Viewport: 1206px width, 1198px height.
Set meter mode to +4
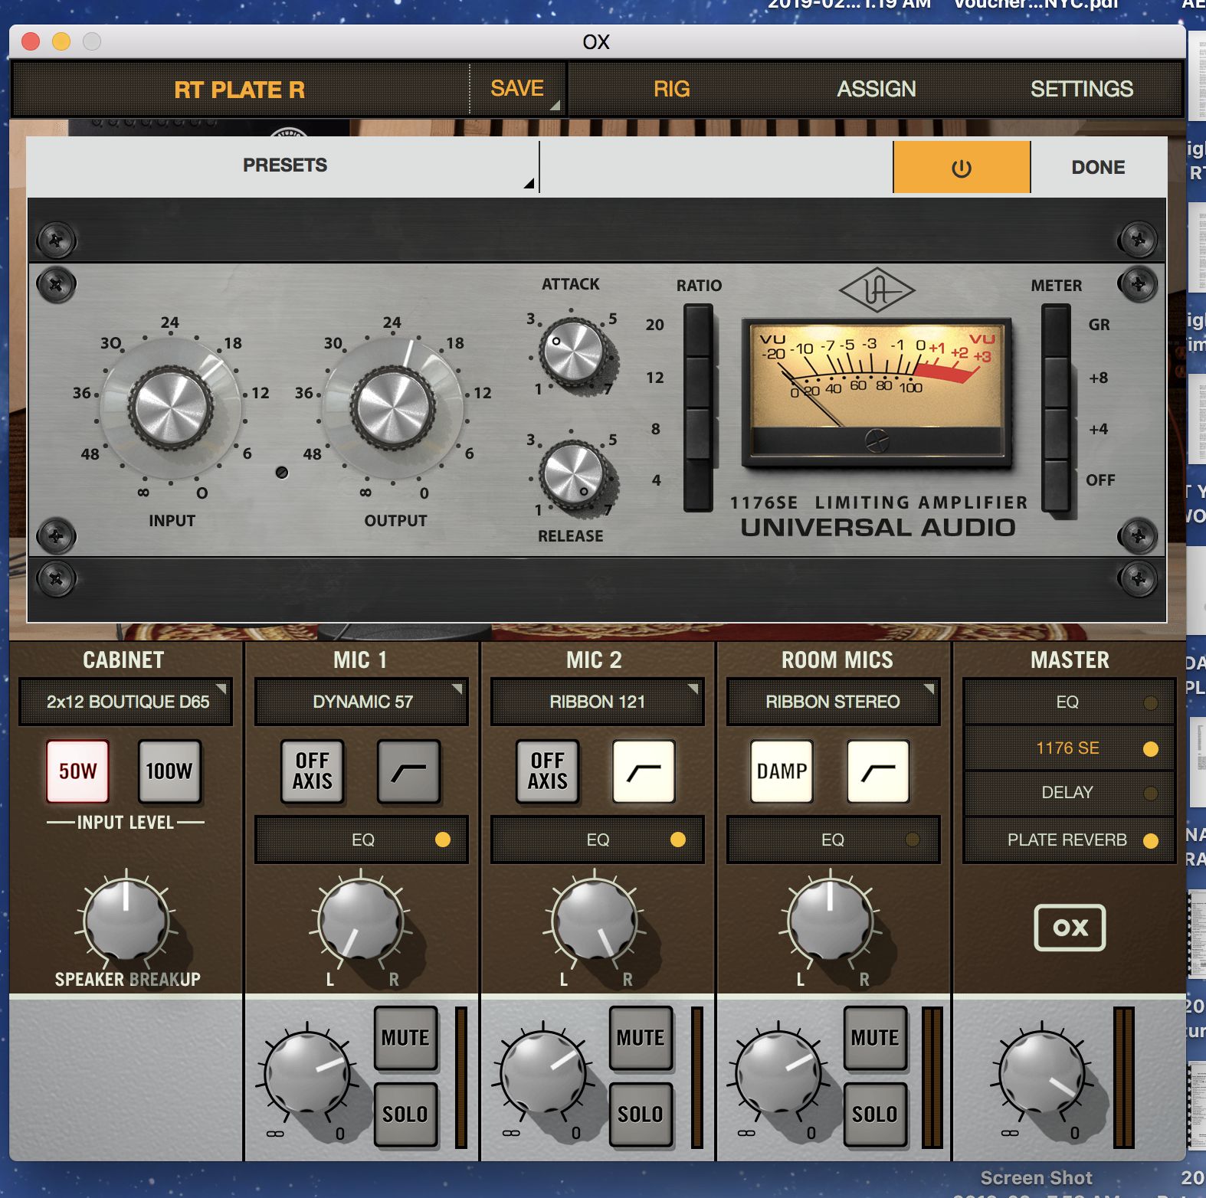pos(1056,434)
